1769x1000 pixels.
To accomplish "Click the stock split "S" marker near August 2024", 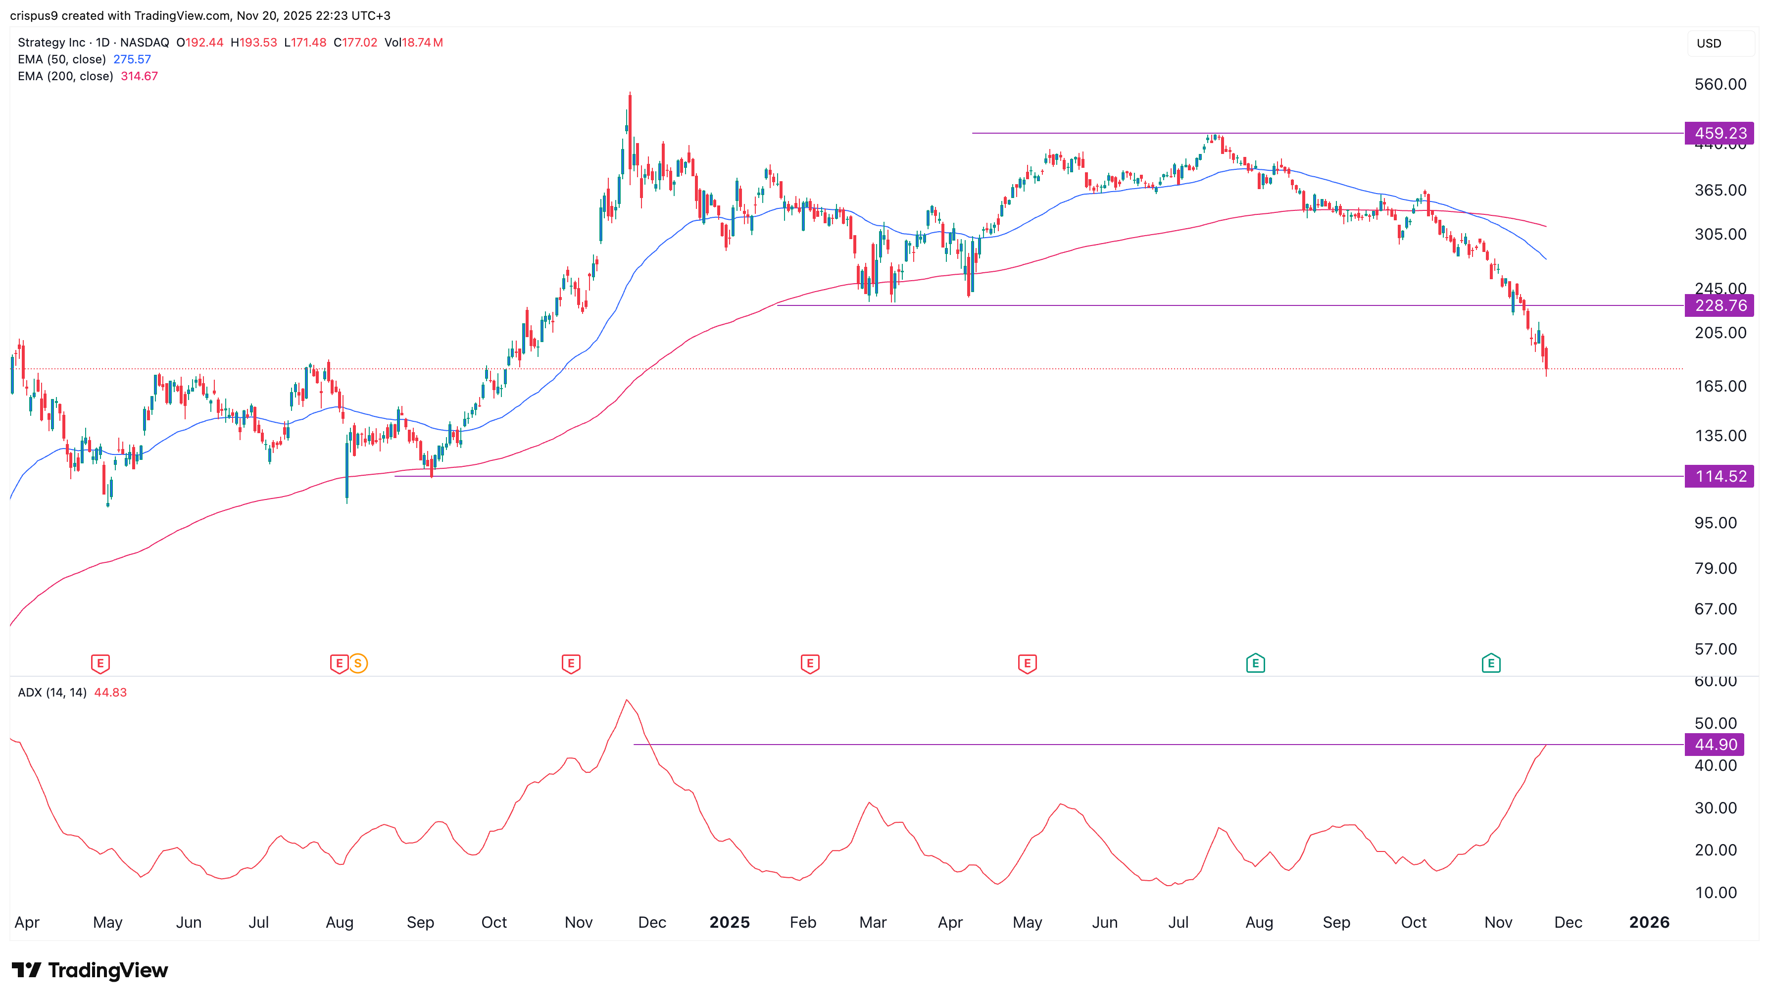I will (358, 663).
